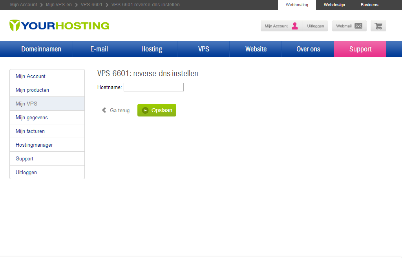Click the shopping cart icon
The width and height of the screenshot is (402, 262).
tap(378, 26)
